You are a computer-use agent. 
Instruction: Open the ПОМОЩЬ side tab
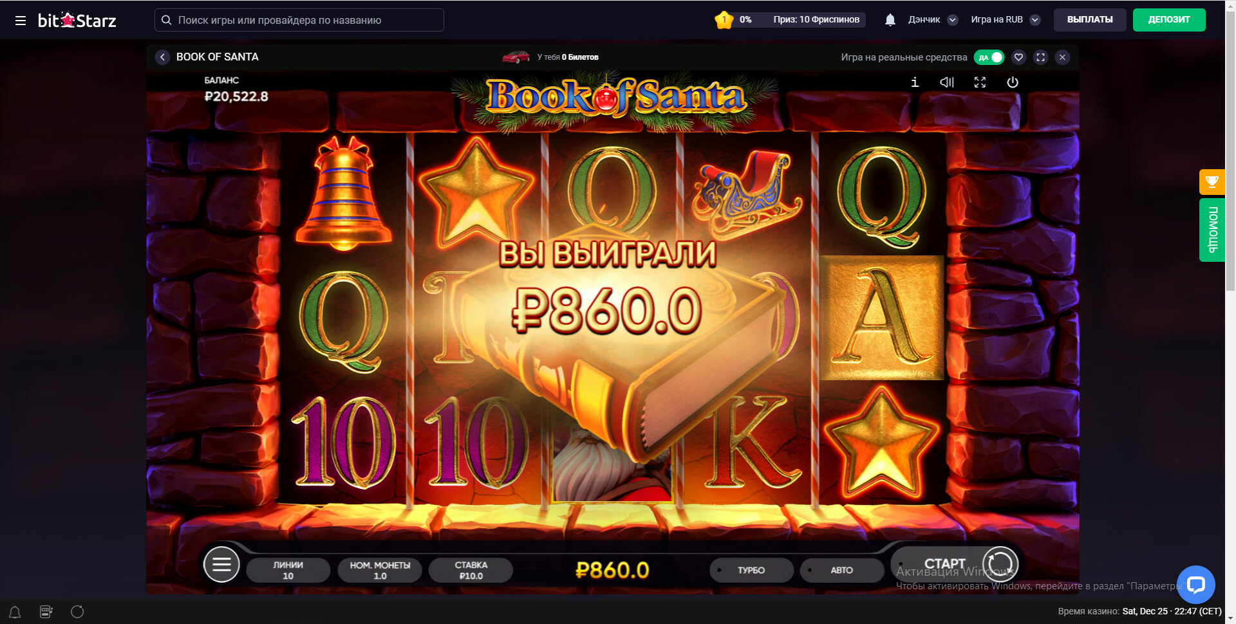(x=1212, y=230)
